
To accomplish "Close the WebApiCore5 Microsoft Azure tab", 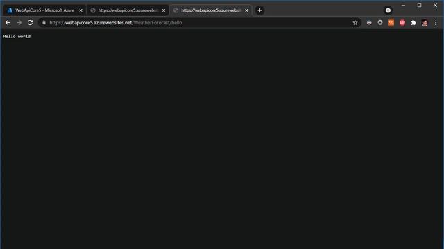I will [x=80, y=10].
